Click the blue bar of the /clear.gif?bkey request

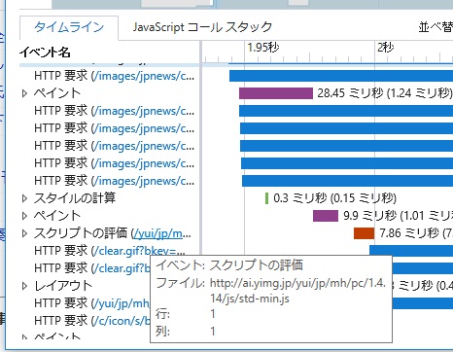click(x=411, y=250)
